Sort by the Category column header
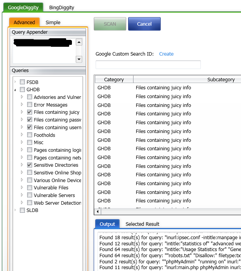The image size is (241, 271). pos(114,79)
